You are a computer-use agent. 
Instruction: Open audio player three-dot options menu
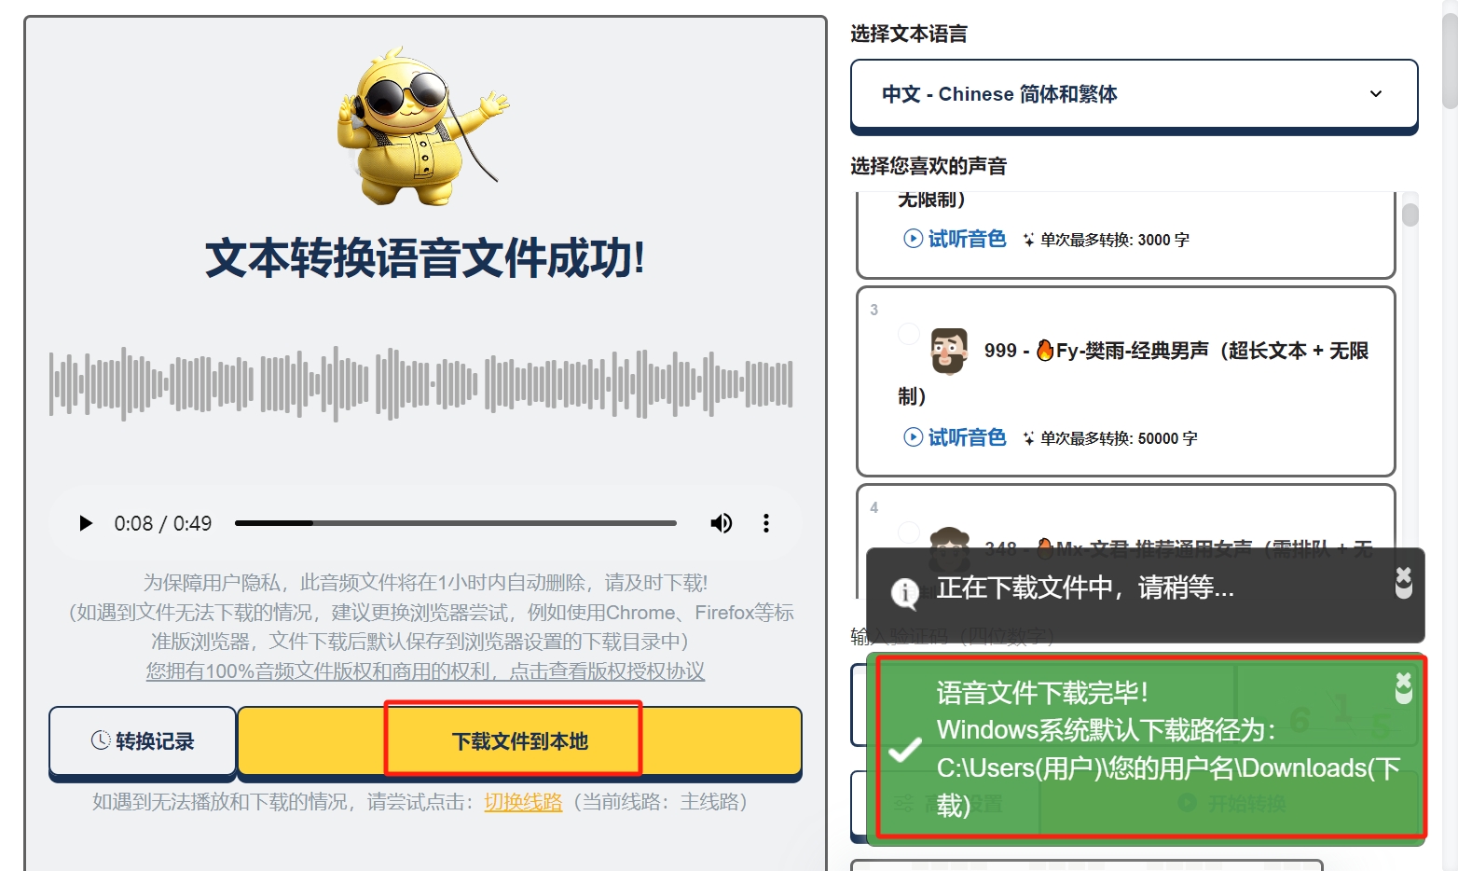click(766, 523)
